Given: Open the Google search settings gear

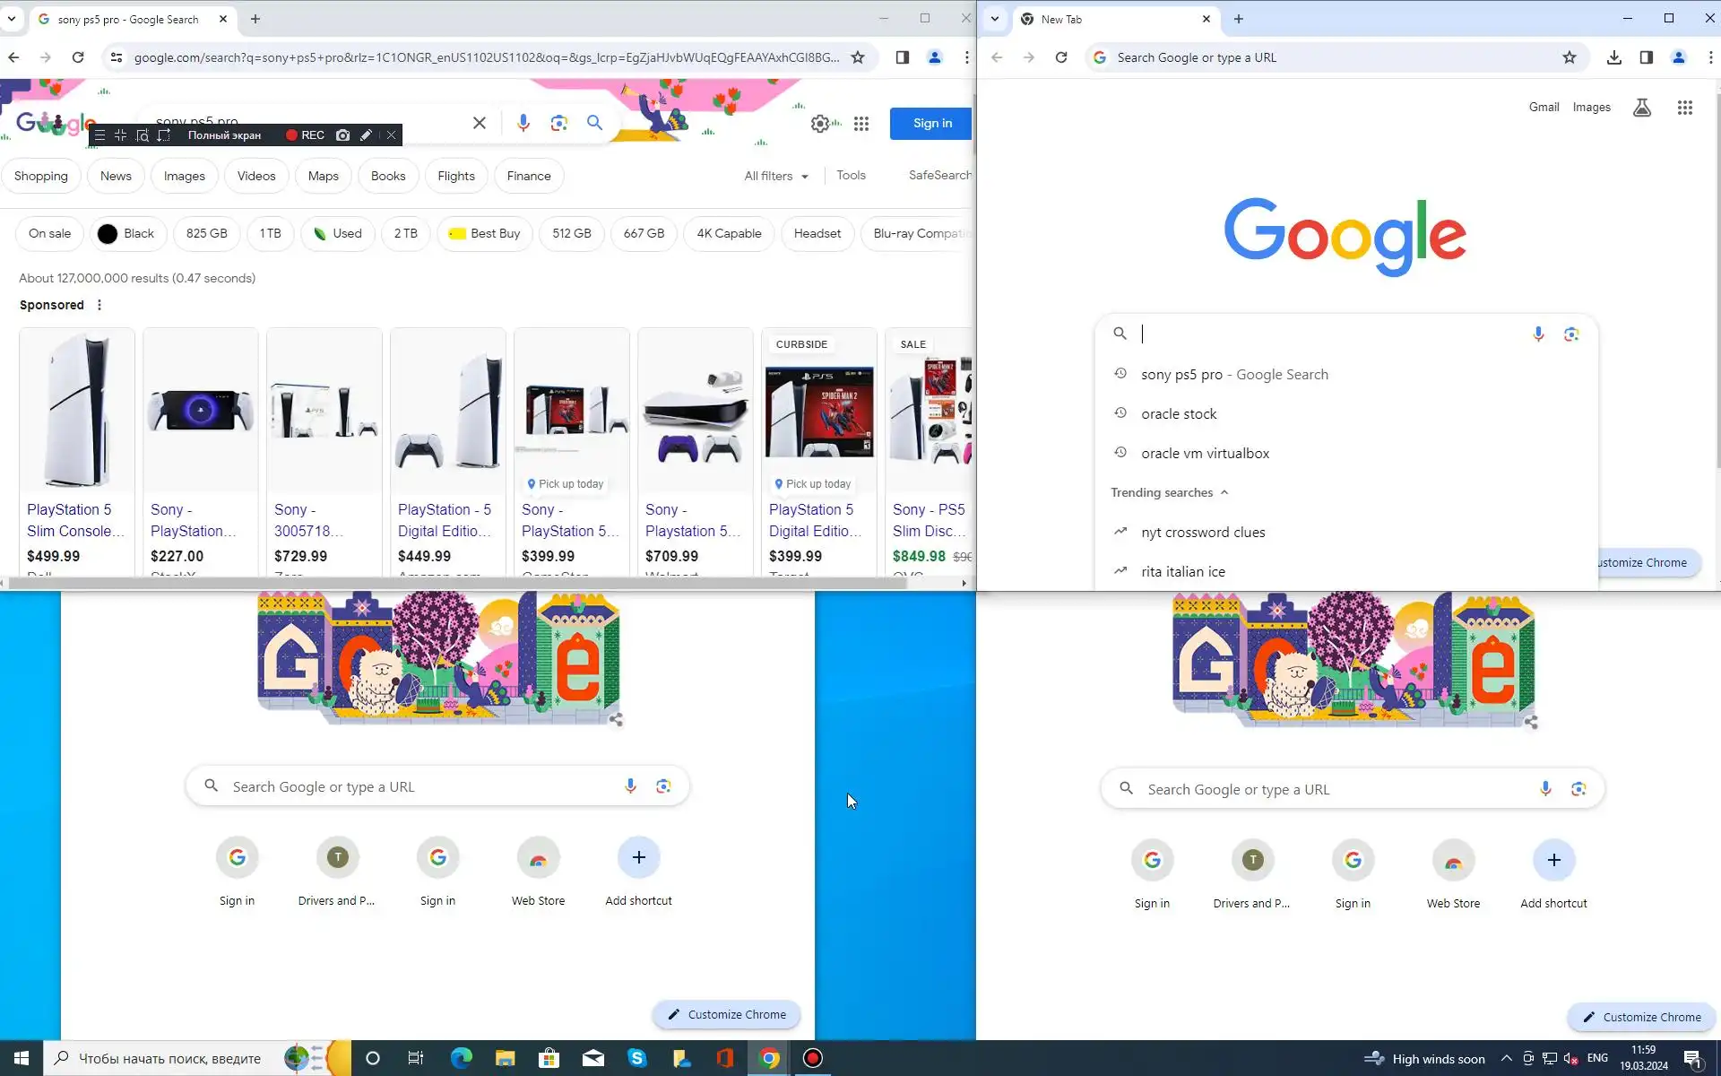Looking at the screenshot, I should (x=819, y=124).
